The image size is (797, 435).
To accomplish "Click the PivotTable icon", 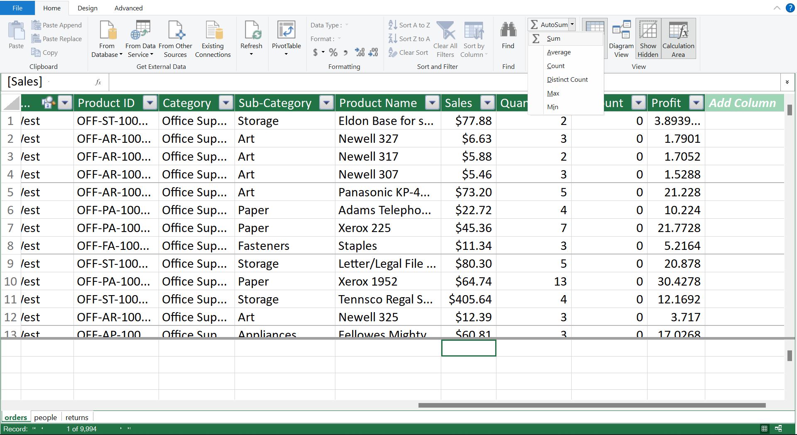I will tap(286, 31).
